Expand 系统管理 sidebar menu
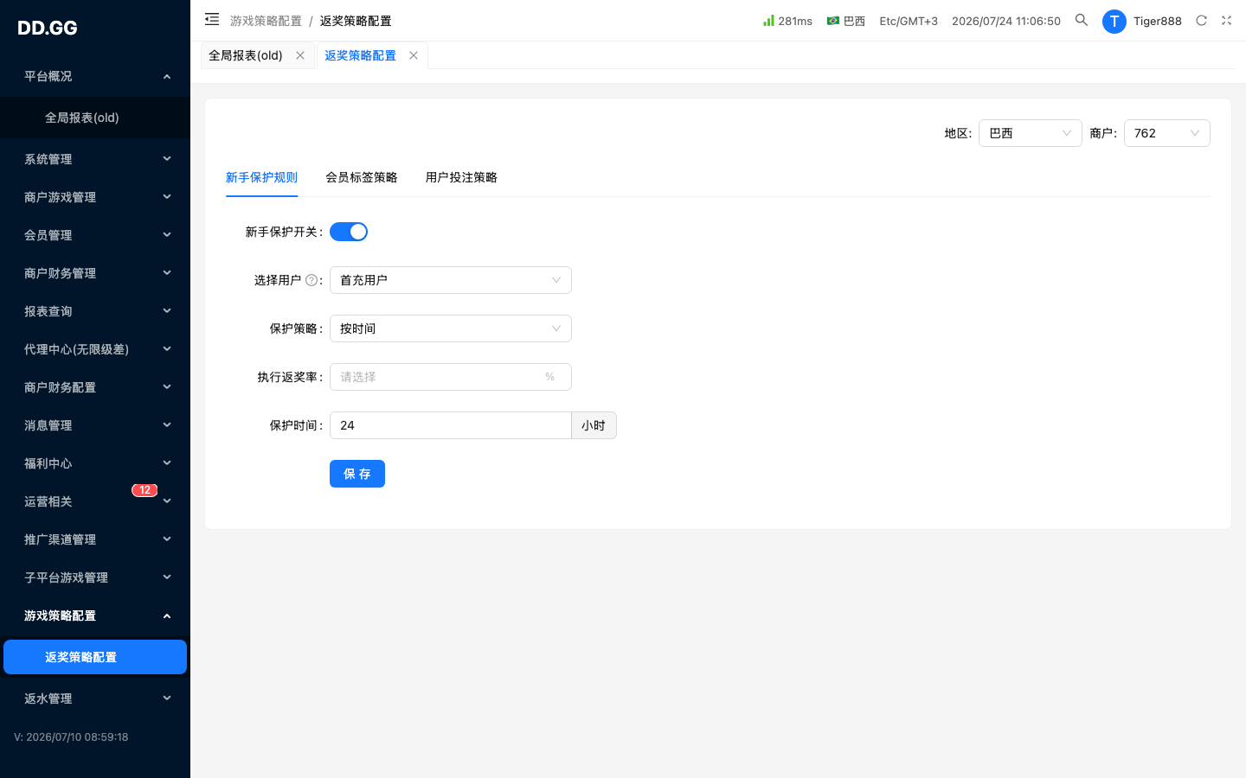The image size is (1246, 778). point(95,159)
